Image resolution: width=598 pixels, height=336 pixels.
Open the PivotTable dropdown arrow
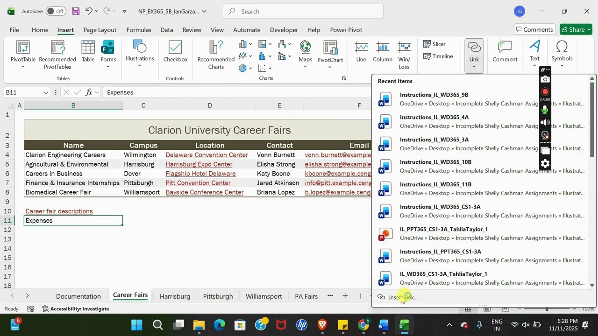click(x=22, y=67)
